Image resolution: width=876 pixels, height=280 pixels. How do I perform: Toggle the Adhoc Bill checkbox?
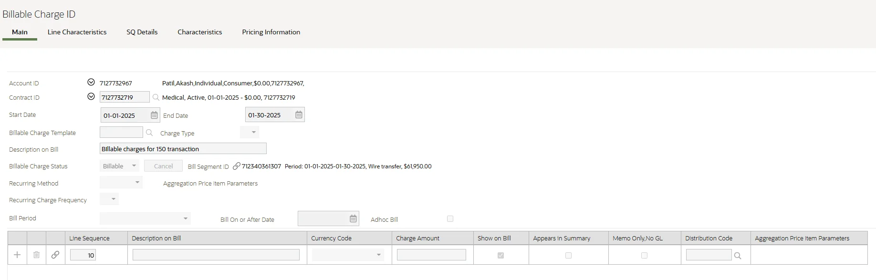[450, 219]
